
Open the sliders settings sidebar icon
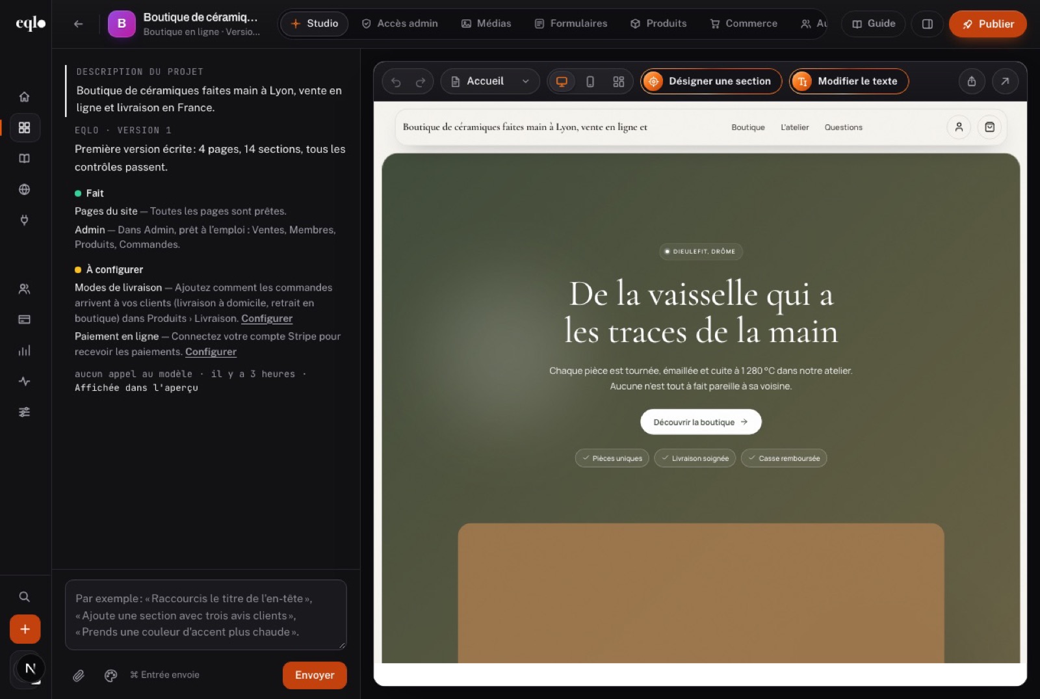24,412
